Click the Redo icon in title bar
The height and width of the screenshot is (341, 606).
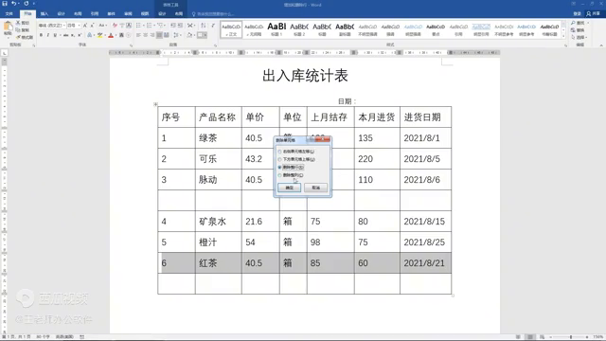click(26, 4)
